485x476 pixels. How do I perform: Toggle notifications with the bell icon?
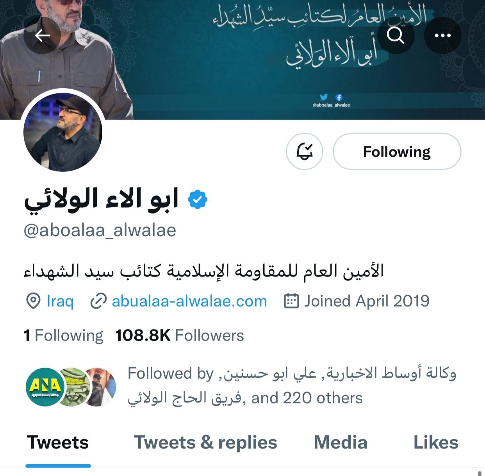[x=305, y=152]
